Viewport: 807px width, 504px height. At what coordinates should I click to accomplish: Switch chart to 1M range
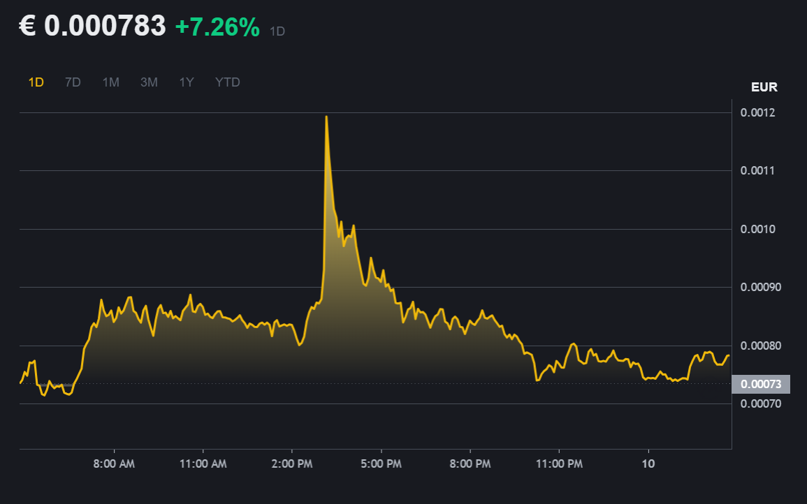(110, 82)
